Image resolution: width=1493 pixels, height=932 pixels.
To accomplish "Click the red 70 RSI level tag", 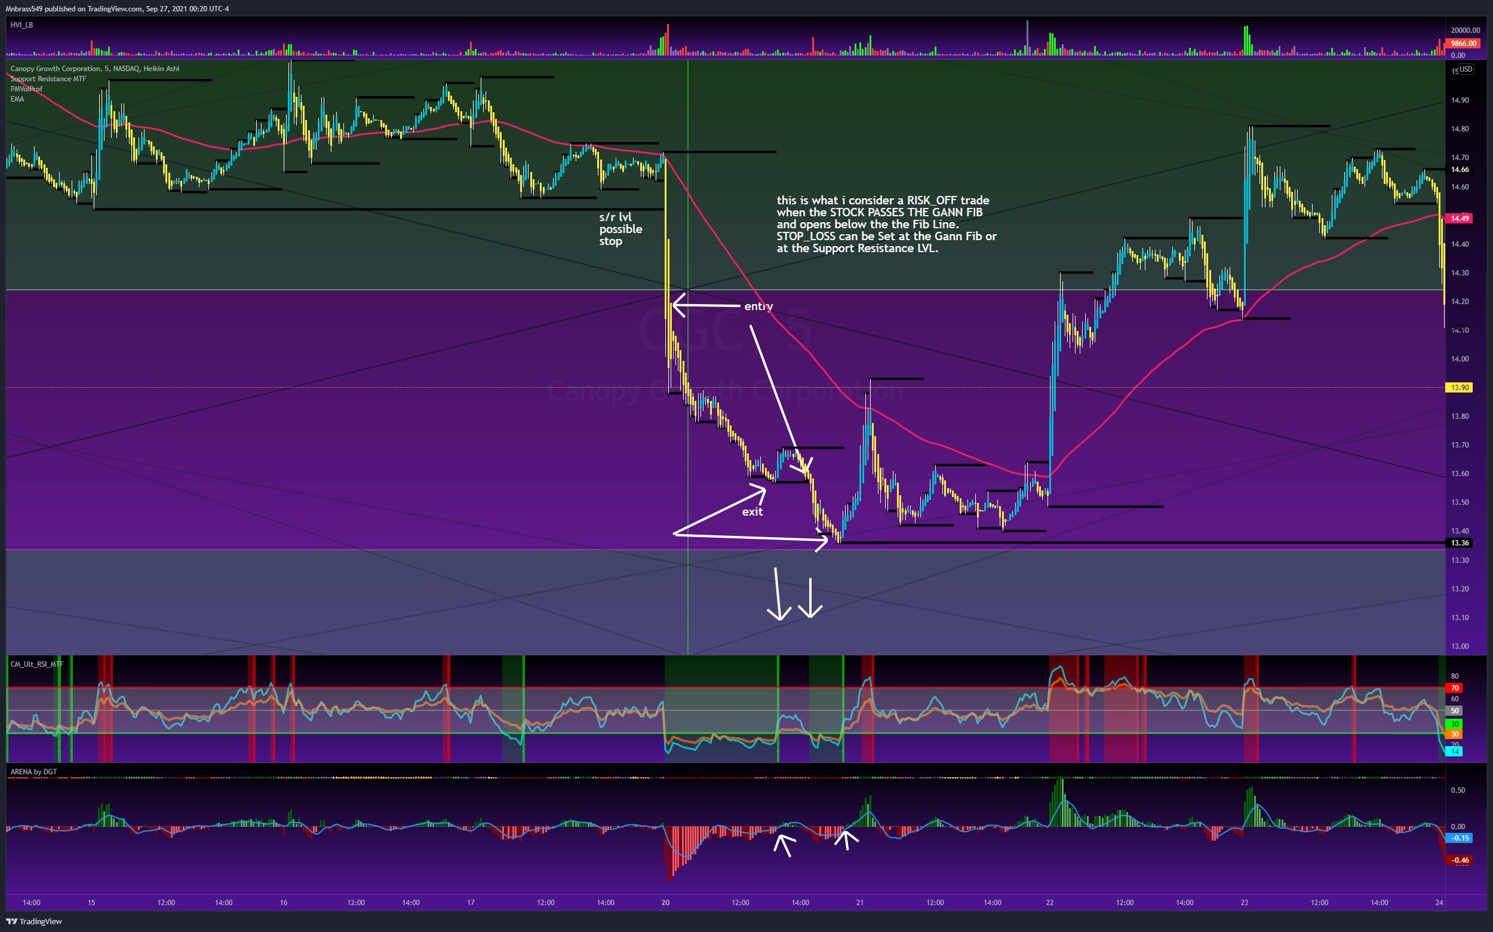I will click(1454, 688).
